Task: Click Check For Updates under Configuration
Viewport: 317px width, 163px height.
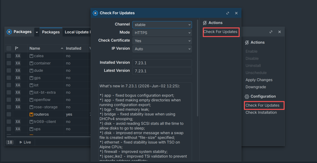Action: click(x=262, y=105)
